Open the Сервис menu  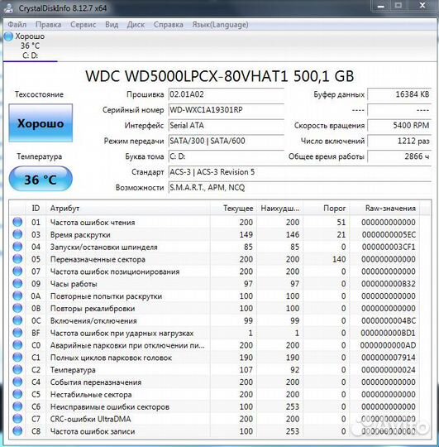[x=83, y=25]
